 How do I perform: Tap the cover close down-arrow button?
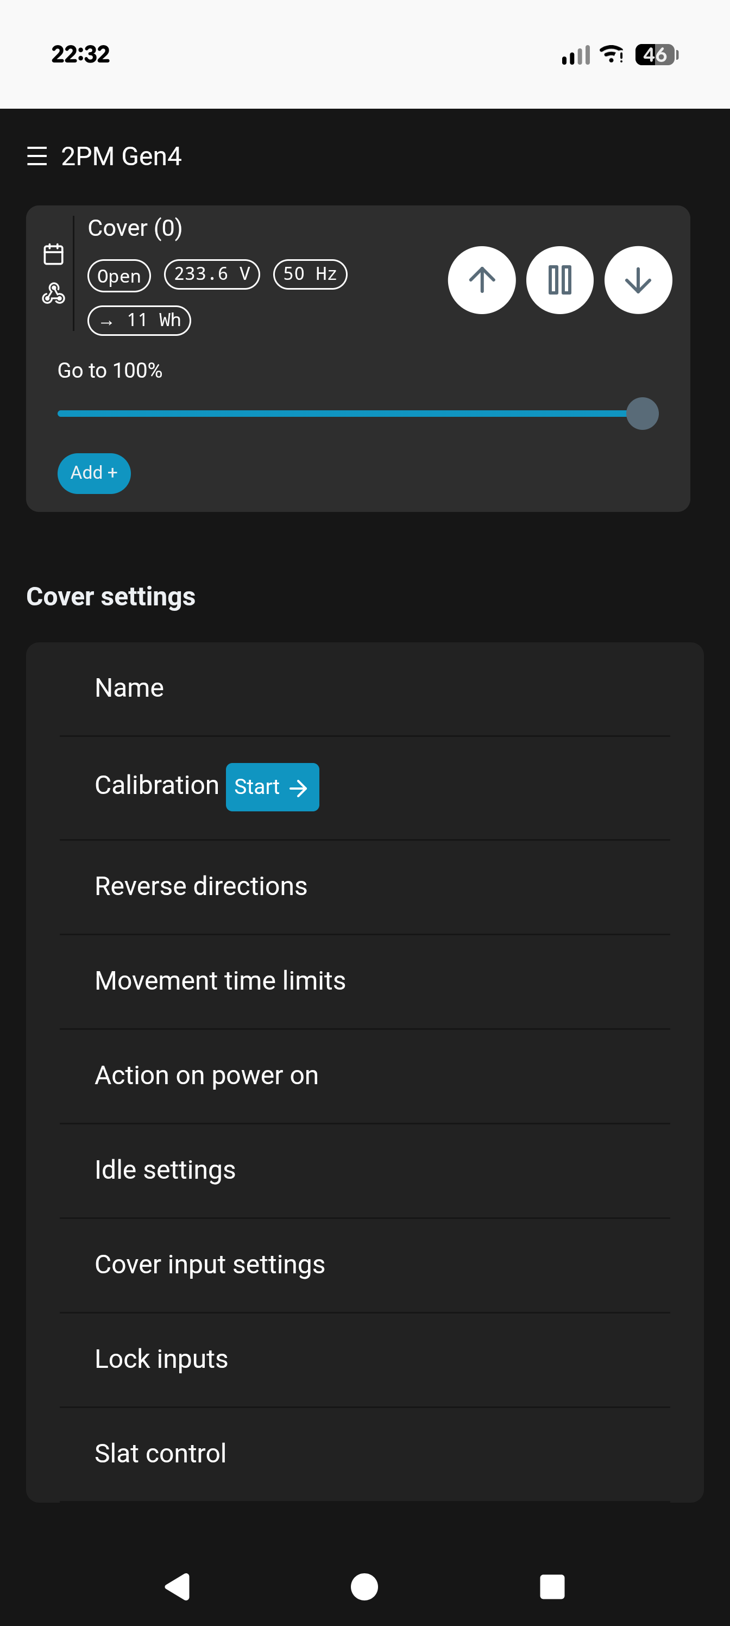[x=638, y=280]
